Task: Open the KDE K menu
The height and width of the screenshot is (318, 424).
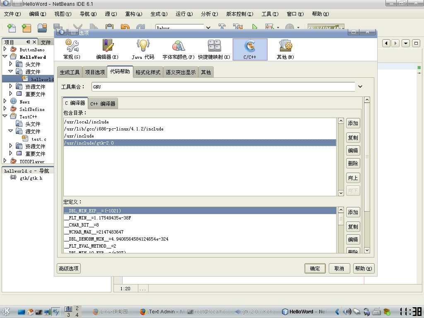Action: tap(6, 311)
